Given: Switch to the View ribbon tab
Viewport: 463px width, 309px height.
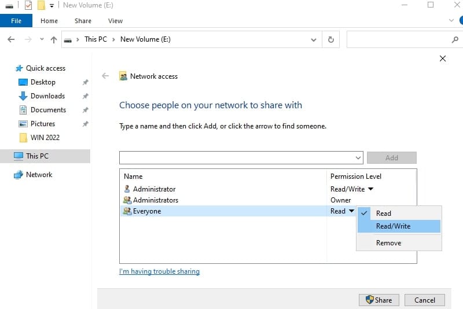Looking at the screenshot, I should (115, 21).
